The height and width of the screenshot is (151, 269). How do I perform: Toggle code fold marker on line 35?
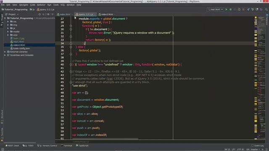71,47
